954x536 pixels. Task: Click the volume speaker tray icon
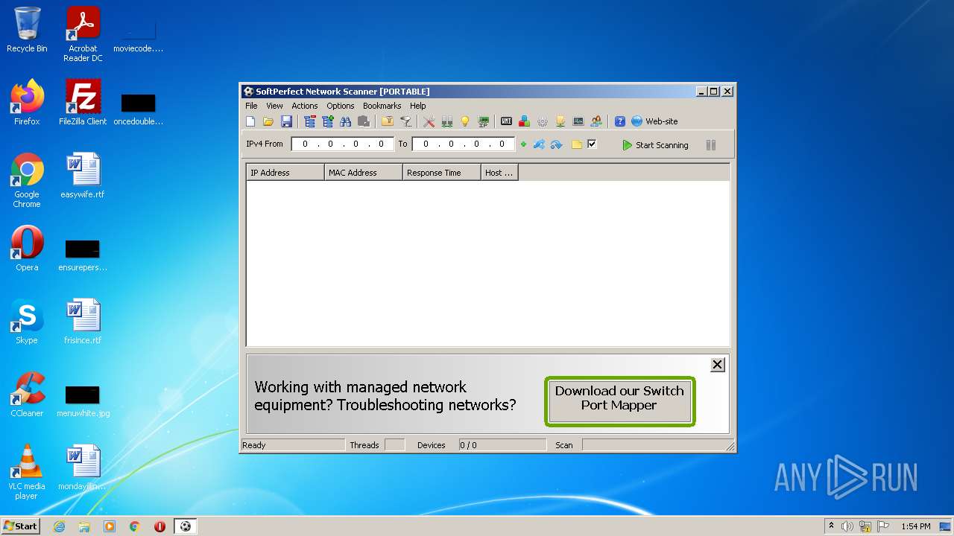click(x=847, y=526)
